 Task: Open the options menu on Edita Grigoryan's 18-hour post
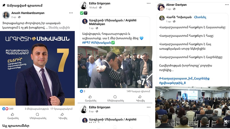148,3
